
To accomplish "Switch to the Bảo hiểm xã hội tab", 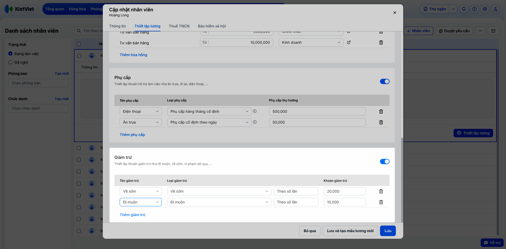I will point(212,26).
